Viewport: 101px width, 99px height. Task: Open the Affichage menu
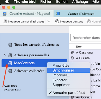[80, 2]
